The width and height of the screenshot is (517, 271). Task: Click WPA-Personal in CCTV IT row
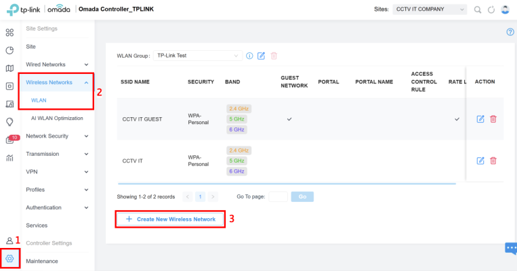pos(198,161)
